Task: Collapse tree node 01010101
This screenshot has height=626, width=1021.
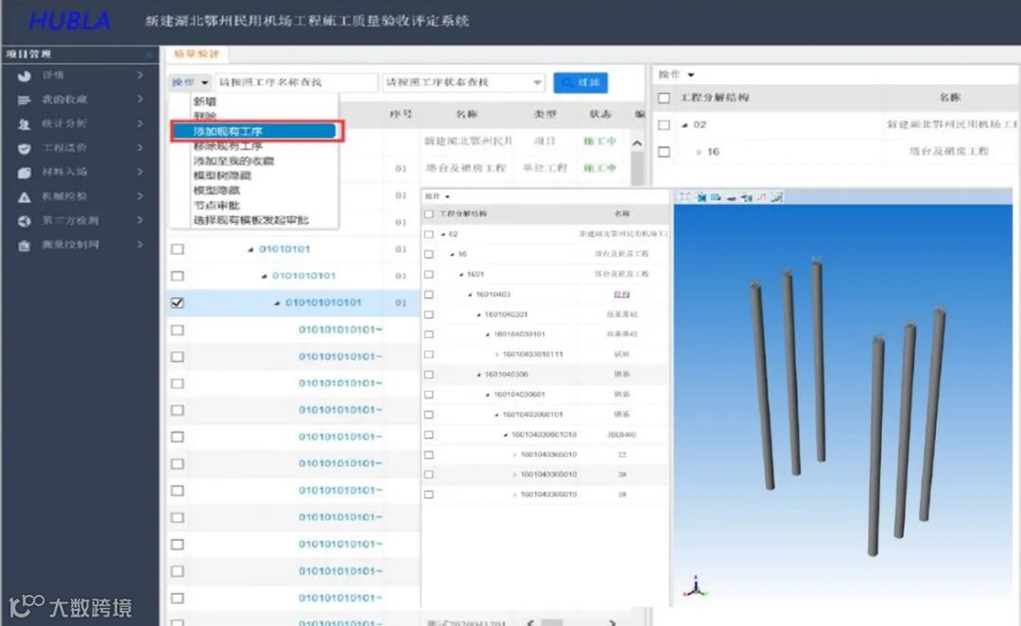Action: pos(251,249)
